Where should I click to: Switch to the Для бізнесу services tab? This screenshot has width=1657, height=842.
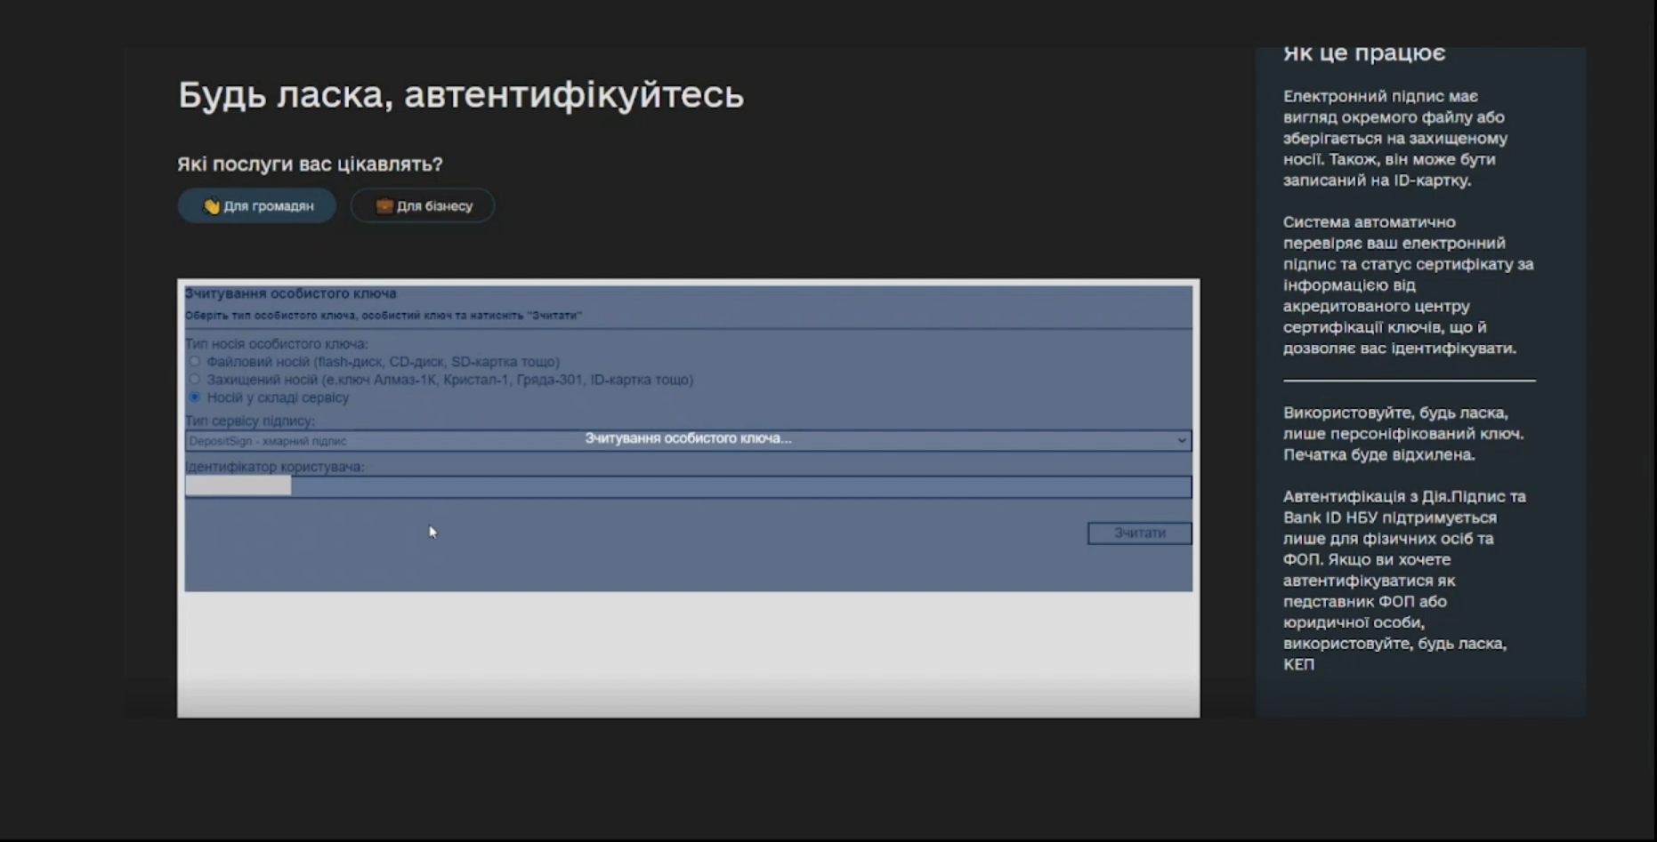423,206
